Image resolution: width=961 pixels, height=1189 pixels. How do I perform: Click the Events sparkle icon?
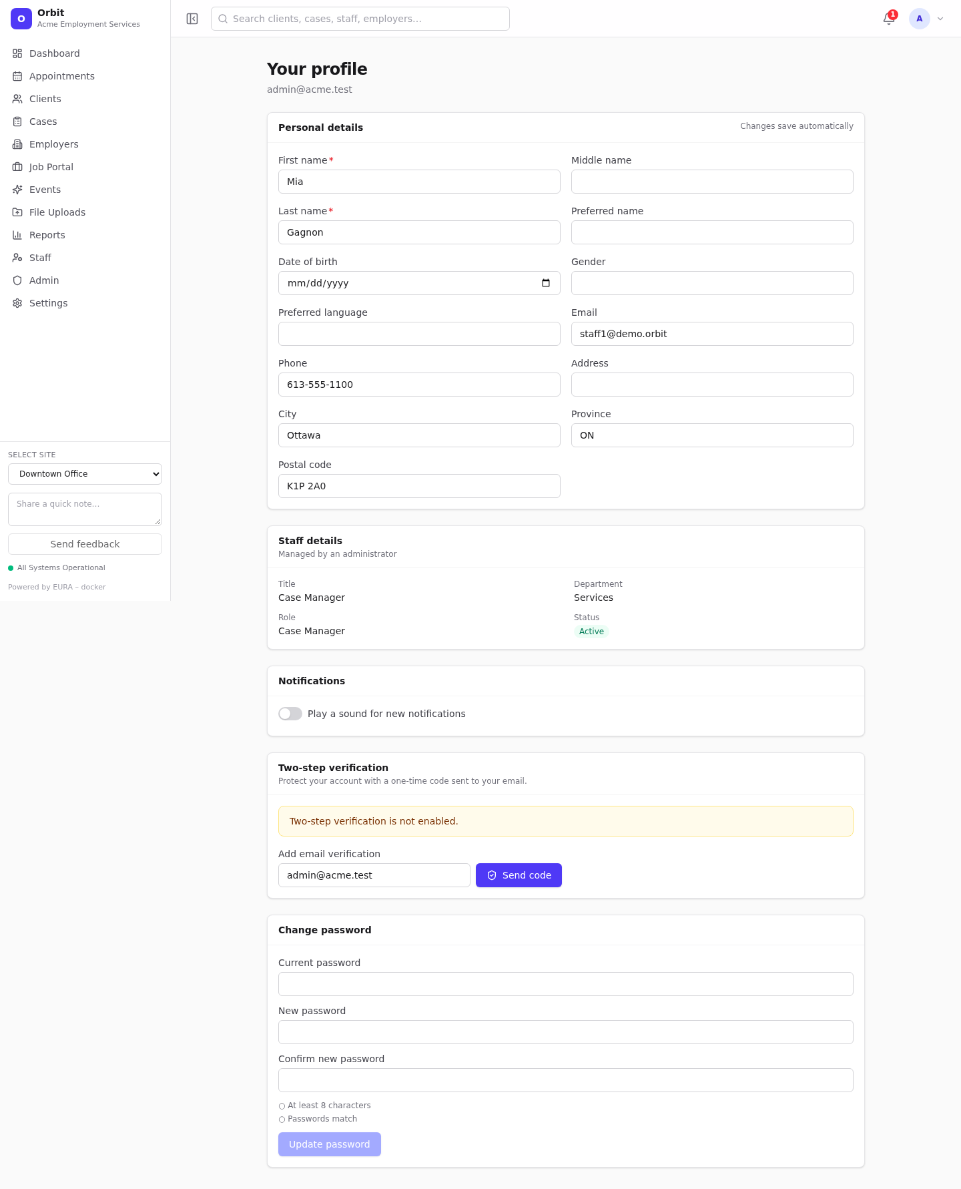point(17,190)
